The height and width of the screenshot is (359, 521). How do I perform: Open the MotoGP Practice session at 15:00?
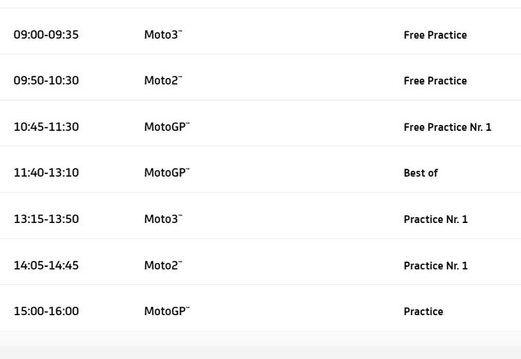tap(423, 311)
